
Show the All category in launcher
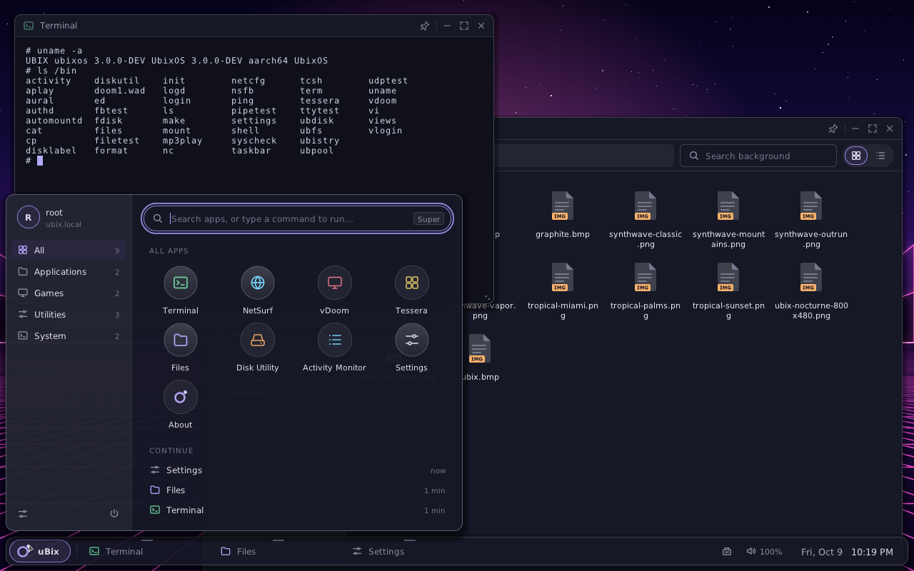point(69,250)
